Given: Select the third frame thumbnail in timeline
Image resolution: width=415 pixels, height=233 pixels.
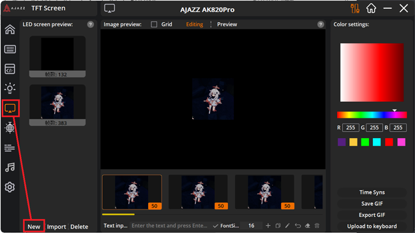Looking at the screenshot, I should click(265, 192).
